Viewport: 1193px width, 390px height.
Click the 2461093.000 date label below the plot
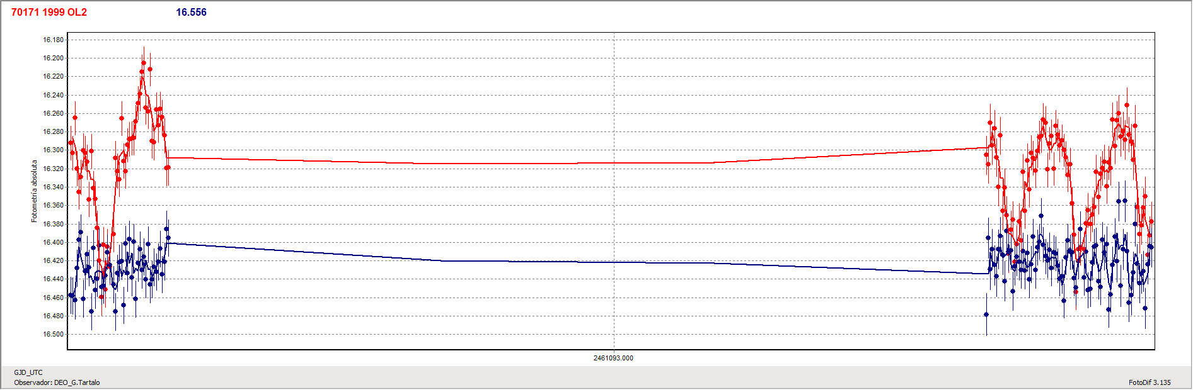[613, 358]
